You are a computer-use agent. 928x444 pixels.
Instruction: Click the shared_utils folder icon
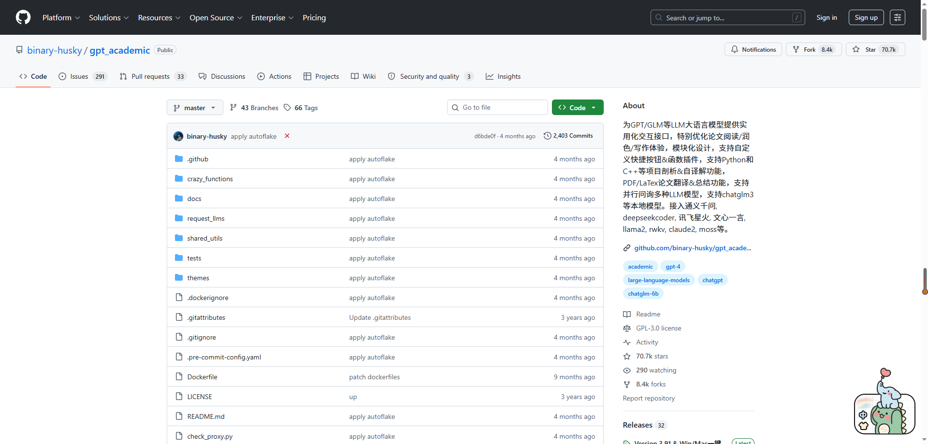coord(179,238)
